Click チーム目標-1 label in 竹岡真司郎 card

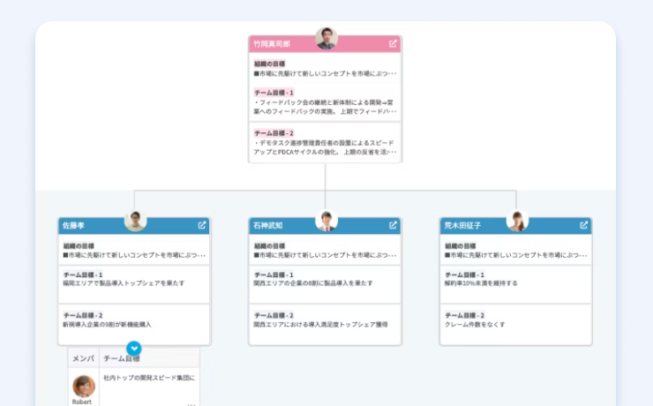(x=274, y=93)
